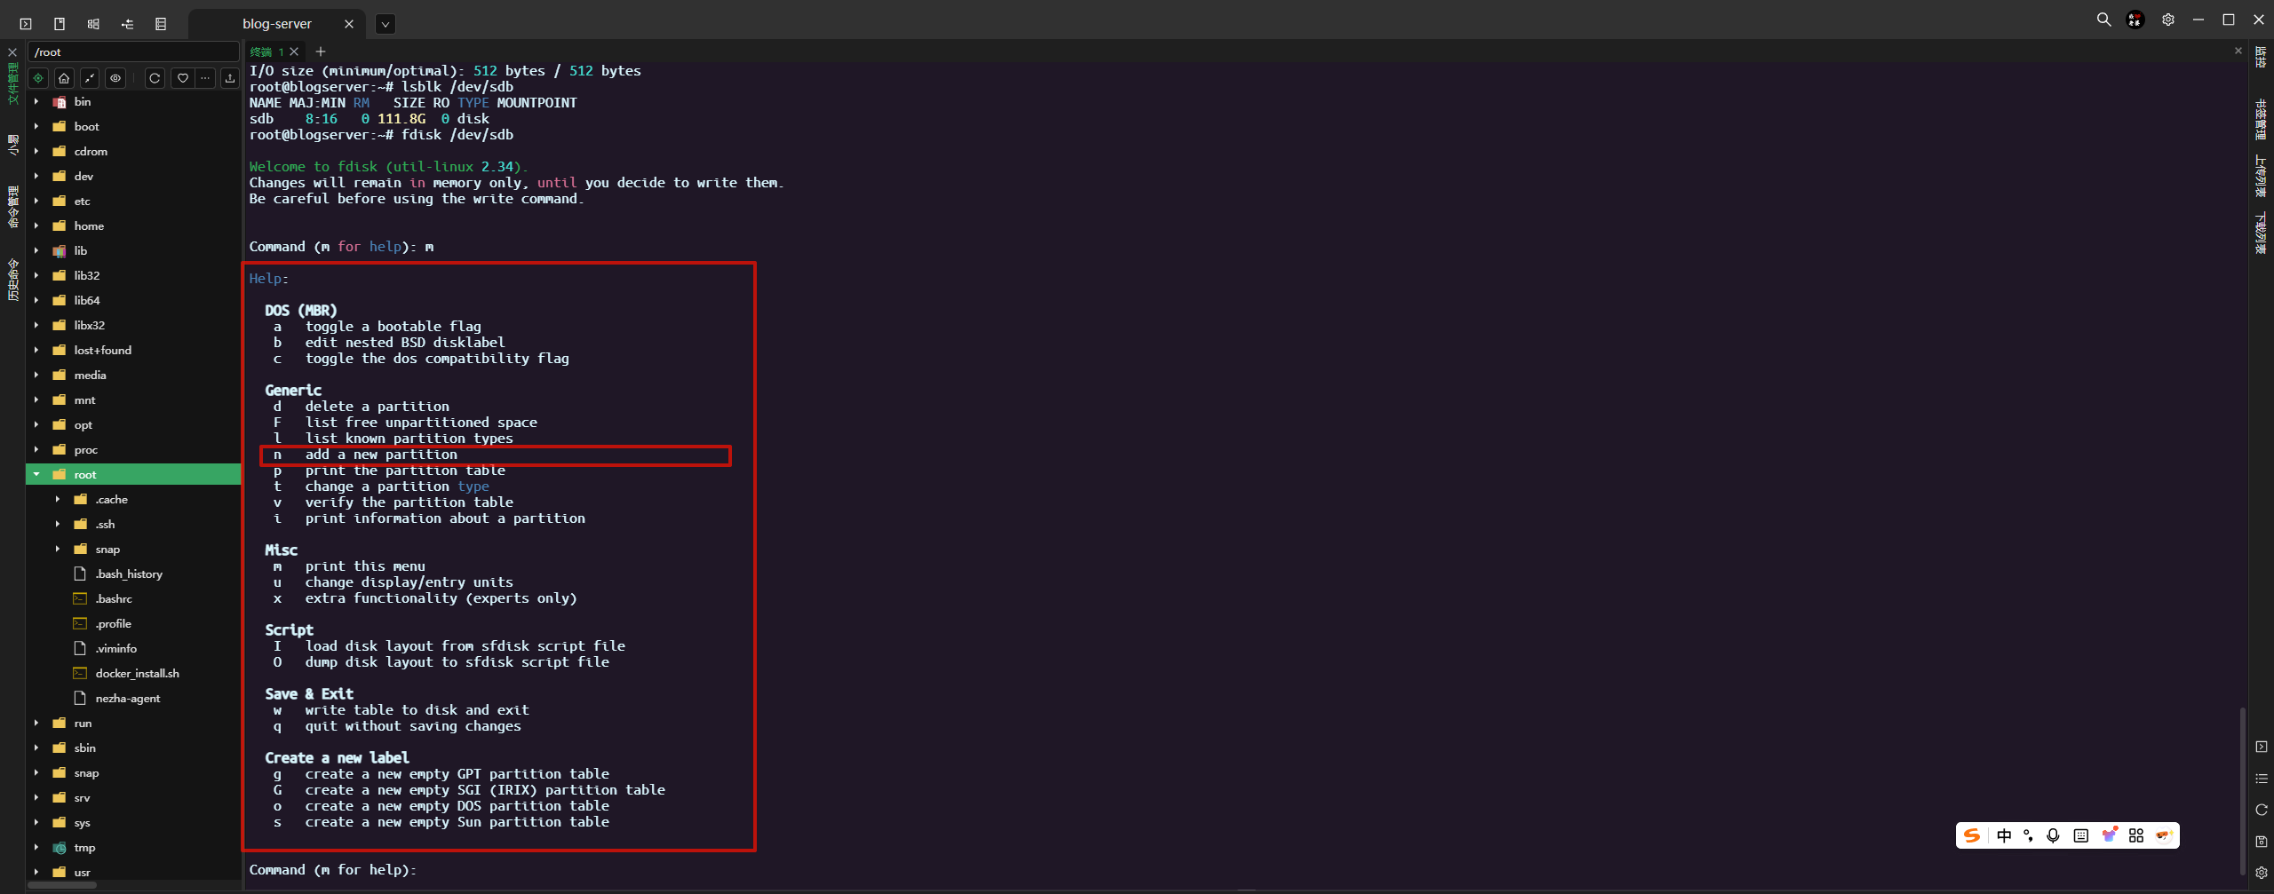The height and width of the screenshot is (894, 2274).
Task: Open the search magnifier in title bar
Action: 2103,20
